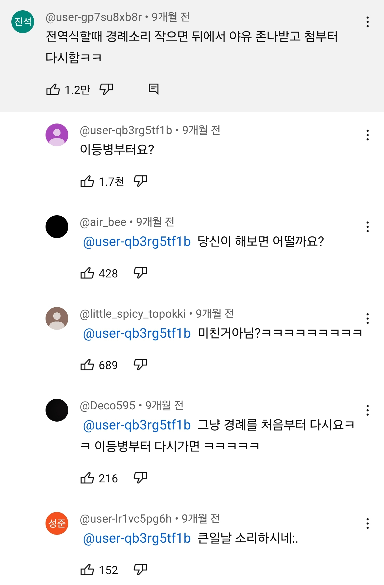Open more options for the top comment
The image size is (384, 585).
[x=367, y=22]
